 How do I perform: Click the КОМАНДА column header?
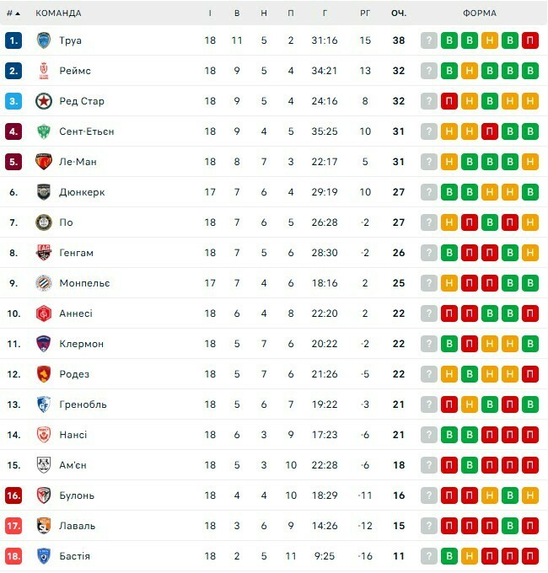click(x=58, y=13)
